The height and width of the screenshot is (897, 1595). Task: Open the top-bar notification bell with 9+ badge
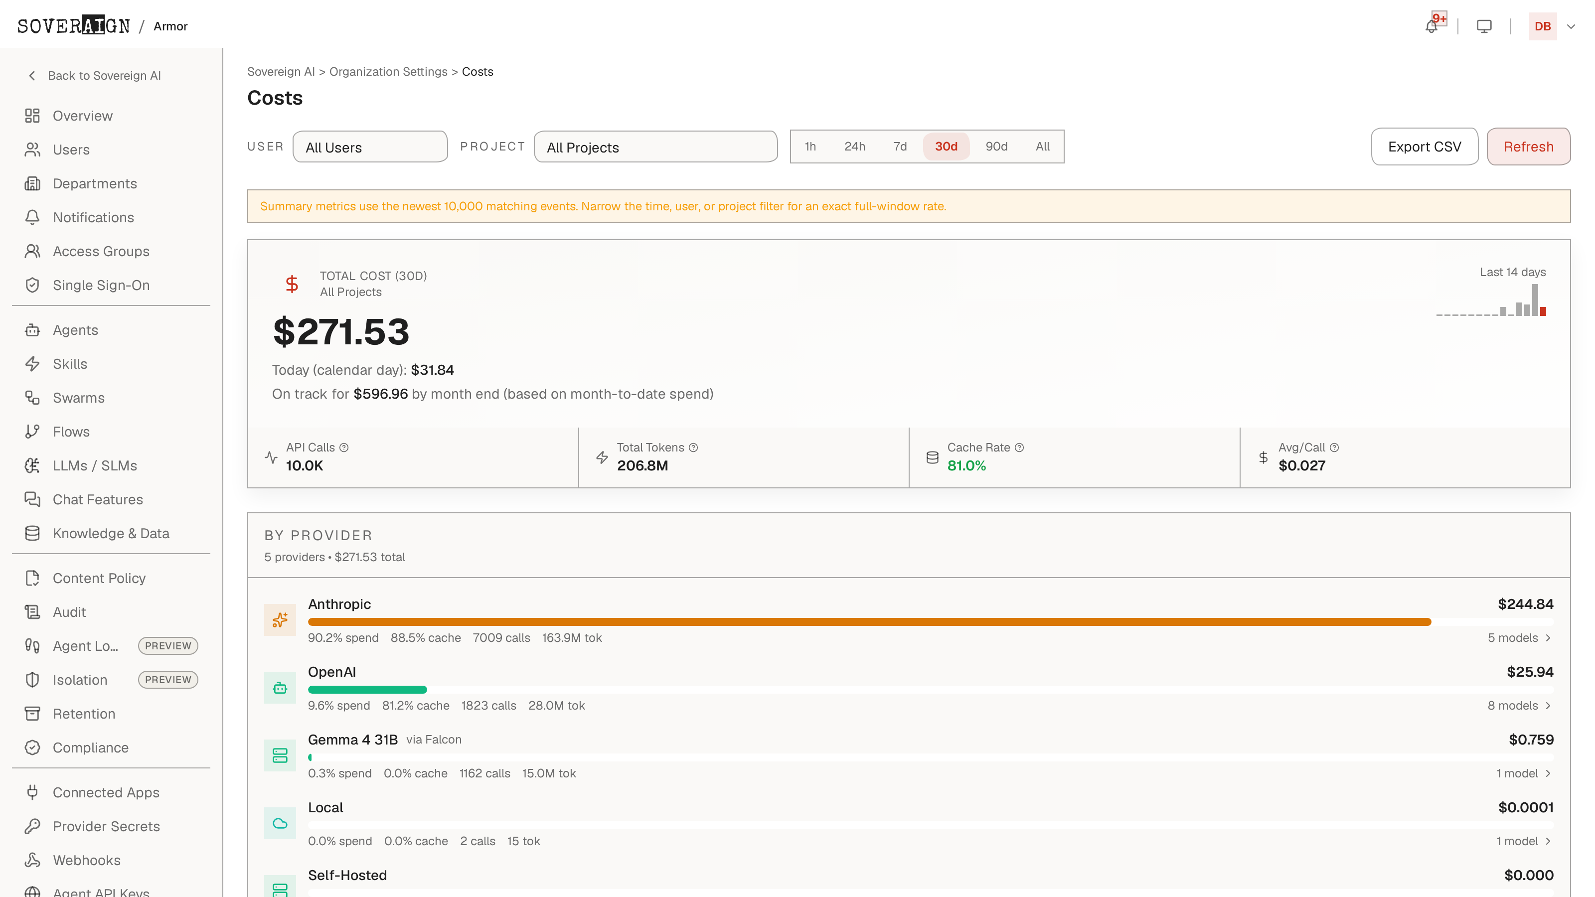coord(1432,26)
